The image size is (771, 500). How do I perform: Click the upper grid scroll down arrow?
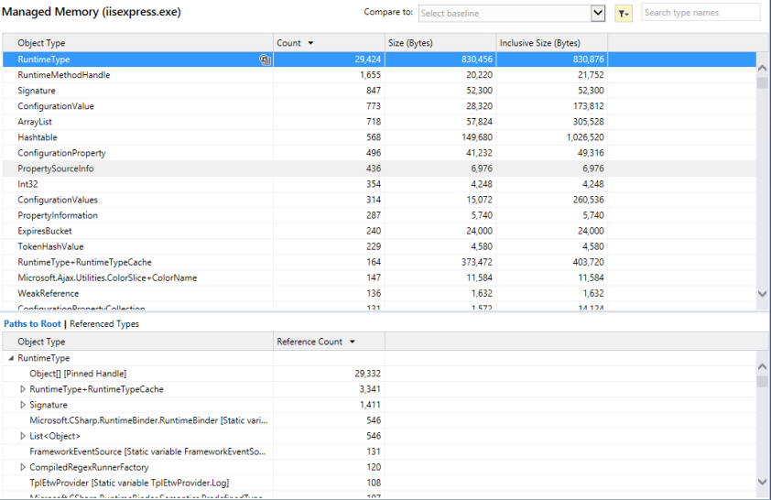[762, 294]
